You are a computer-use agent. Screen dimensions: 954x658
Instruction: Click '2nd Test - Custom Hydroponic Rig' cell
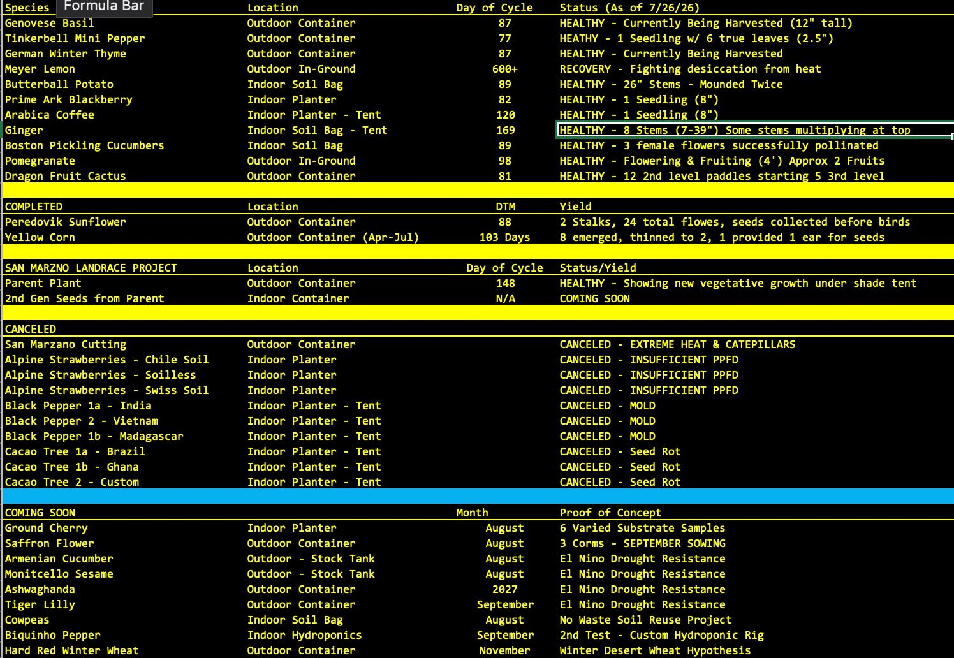(661, 635)
